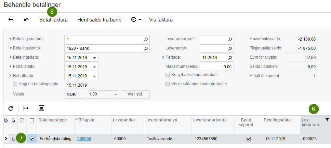Open the document link 200066
The height and width of the screenshot is (148, 331).
[x=84, y=139]
